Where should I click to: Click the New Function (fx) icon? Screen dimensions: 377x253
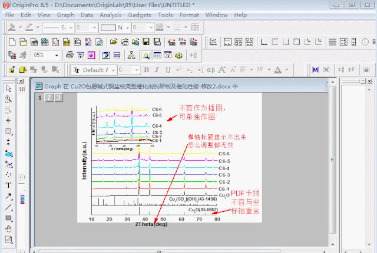(x=77, y=42)
